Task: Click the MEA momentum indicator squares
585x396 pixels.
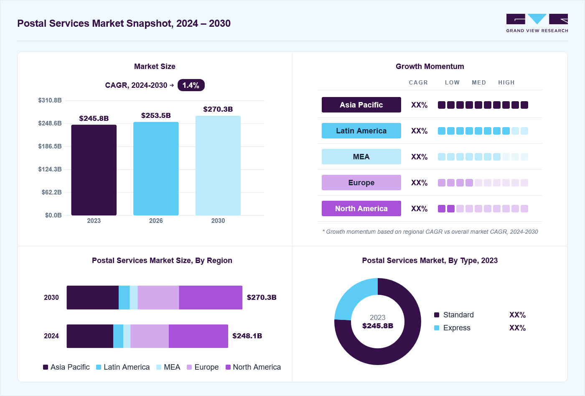Action: click(x=483, y=157)
